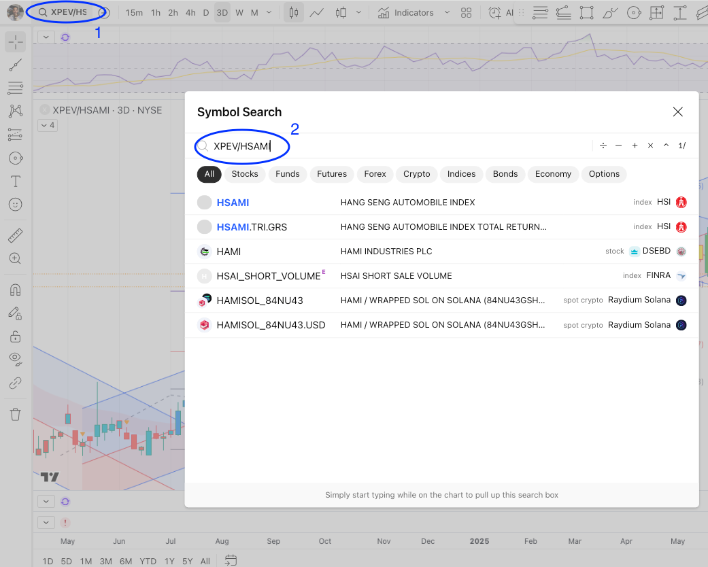Toggle lock all drawings

(x=16, y=337)
